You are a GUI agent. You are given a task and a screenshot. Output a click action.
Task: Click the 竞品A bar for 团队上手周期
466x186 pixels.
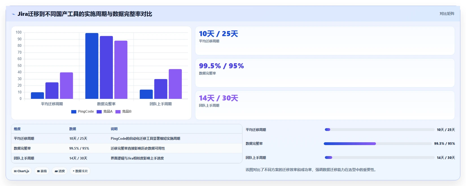161,89
